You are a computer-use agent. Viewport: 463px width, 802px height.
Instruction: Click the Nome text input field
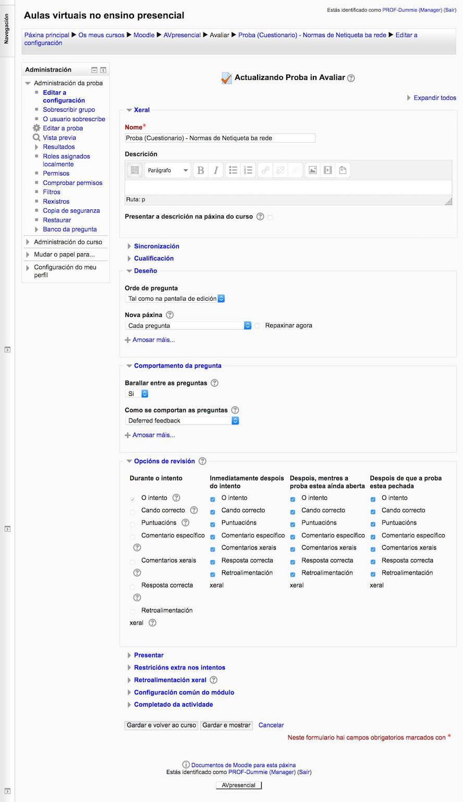[x=220, y=138]
